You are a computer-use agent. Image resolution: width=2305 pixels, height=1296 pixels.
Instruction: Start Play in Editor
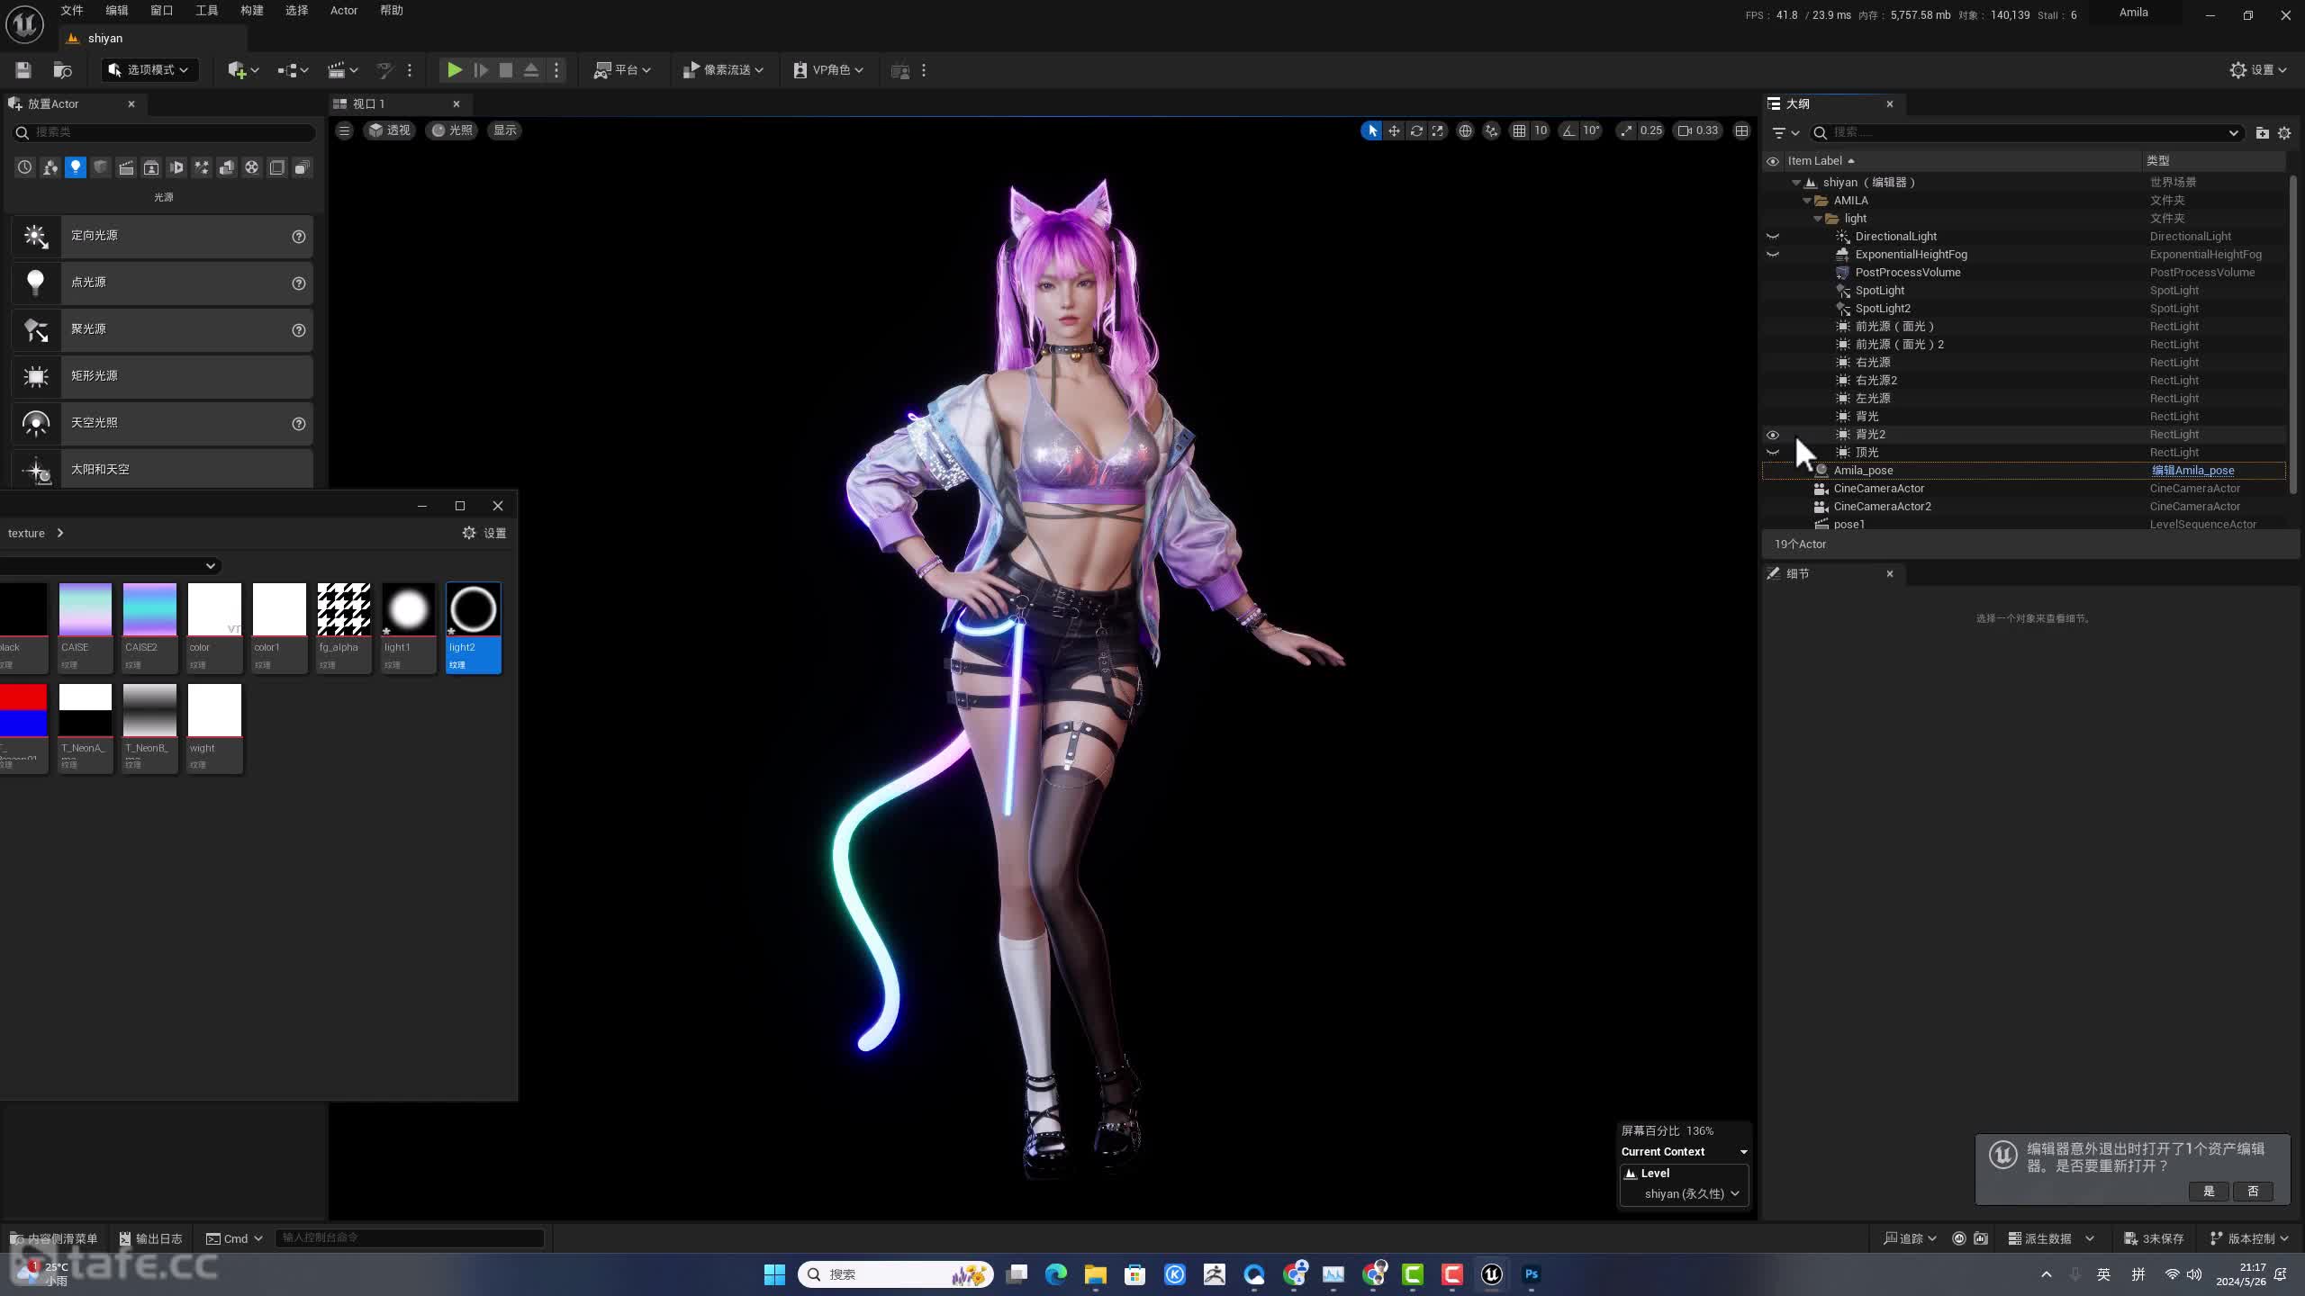coord(455,70)
